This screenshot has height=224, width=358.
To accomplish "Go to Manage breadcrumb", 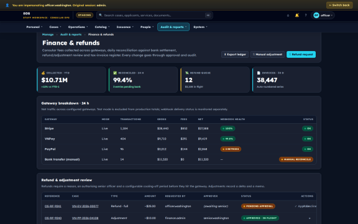I will coord(48,34).
